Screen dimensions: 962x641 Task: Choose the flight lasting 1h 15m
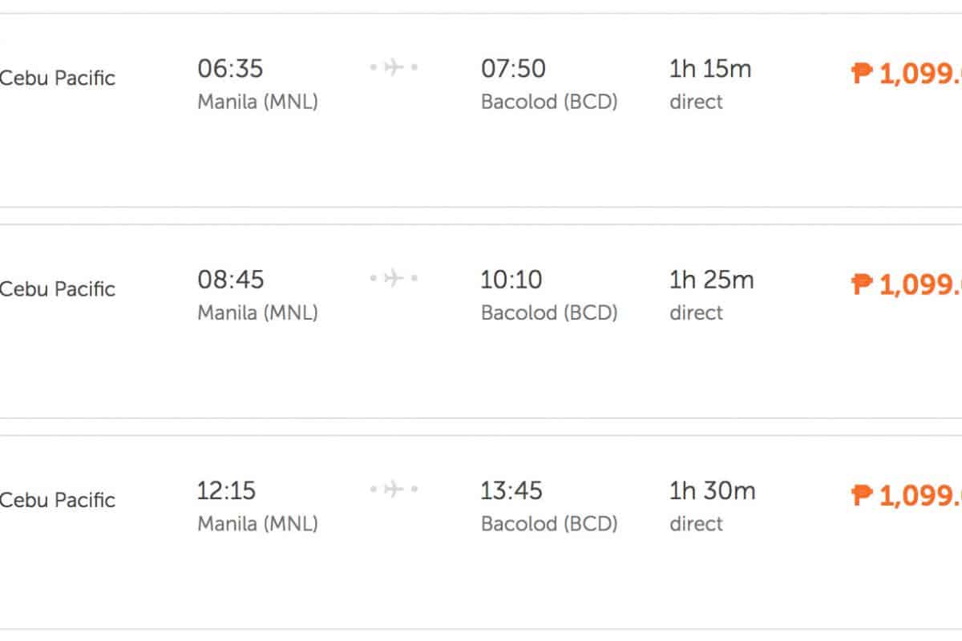(710, 69)
